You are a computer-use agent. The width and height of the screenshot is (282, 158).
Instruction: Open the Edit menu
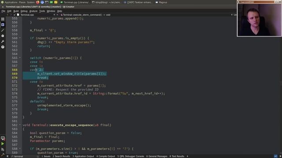(9, 11)
